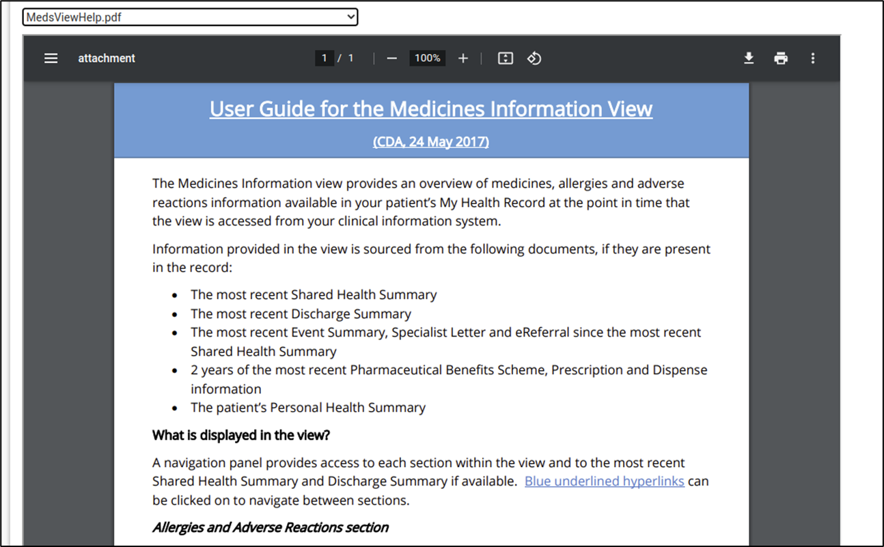
Task: Open the PDF viewer sidebar menu icon
Action: click(51, 59)
